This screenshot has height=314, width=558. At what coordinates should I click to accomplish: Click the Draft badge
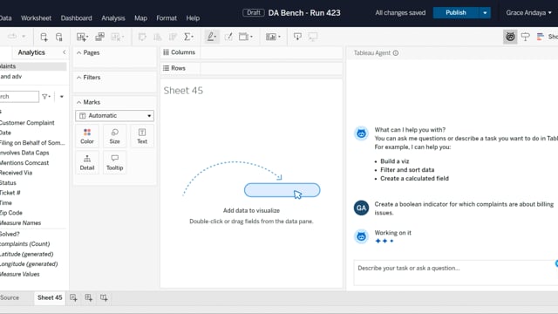coord(254,13)
